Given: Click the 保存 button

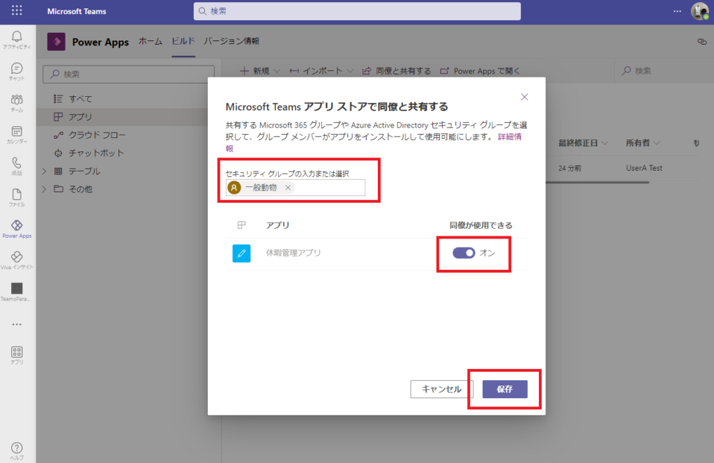Looking at the screenshot, I should [x=505, y=389].
